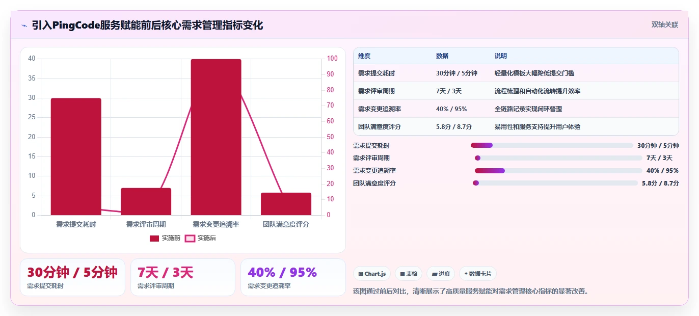
Task: Click the table cell 7天 / 3天
Action: (x=449, y=91)
